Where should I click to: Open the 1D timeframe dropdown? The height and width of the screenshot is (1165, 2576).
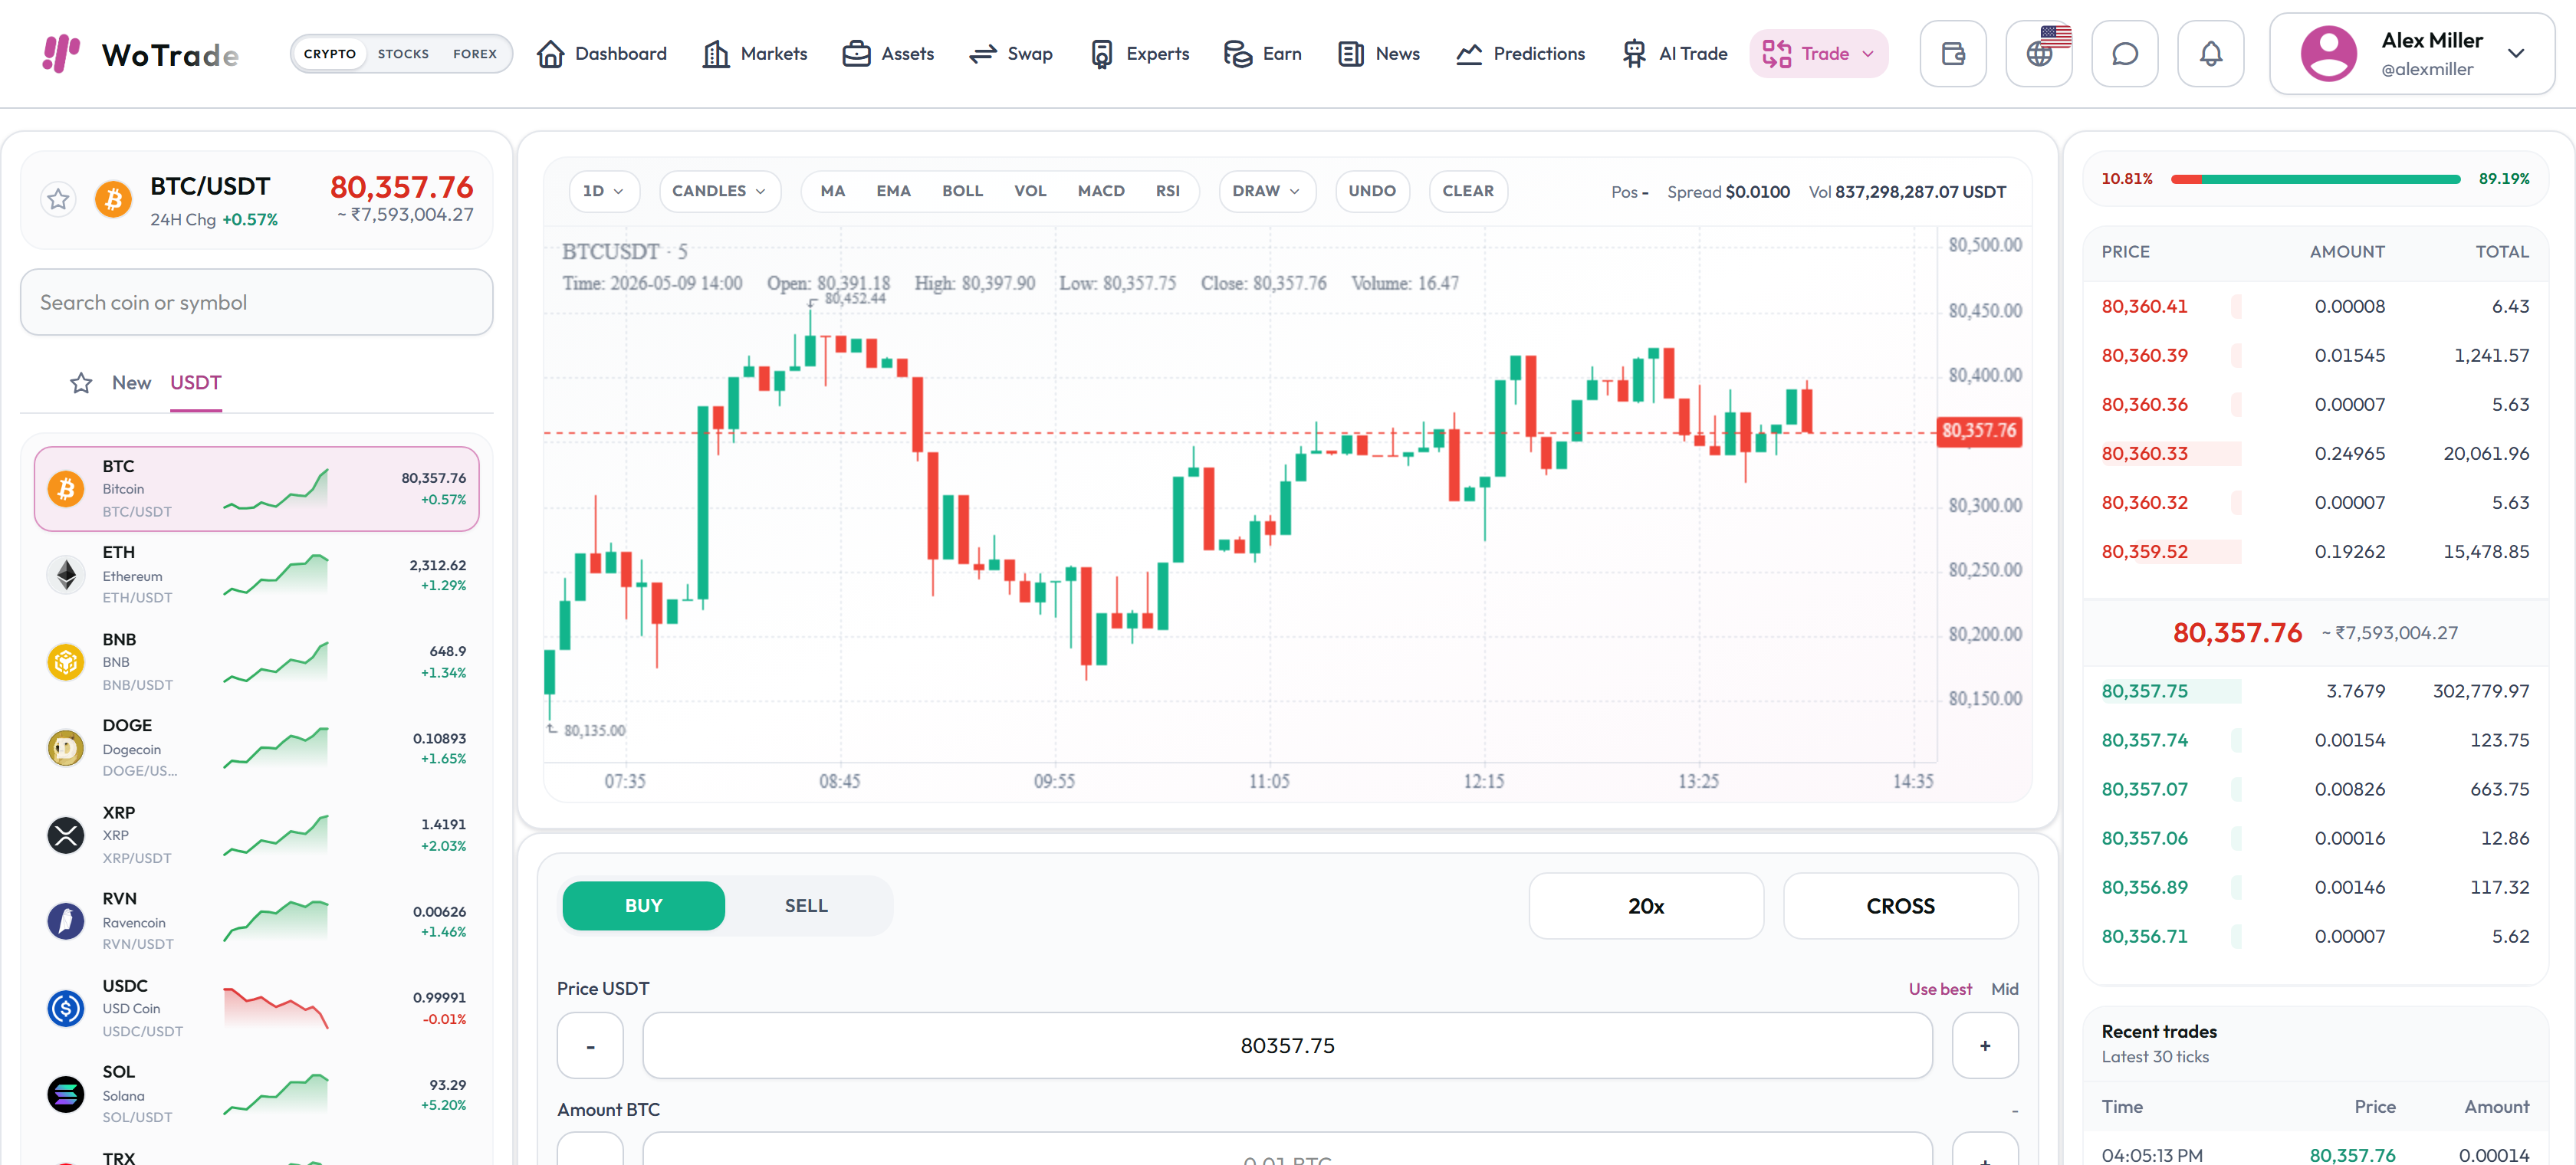(604, 191)
